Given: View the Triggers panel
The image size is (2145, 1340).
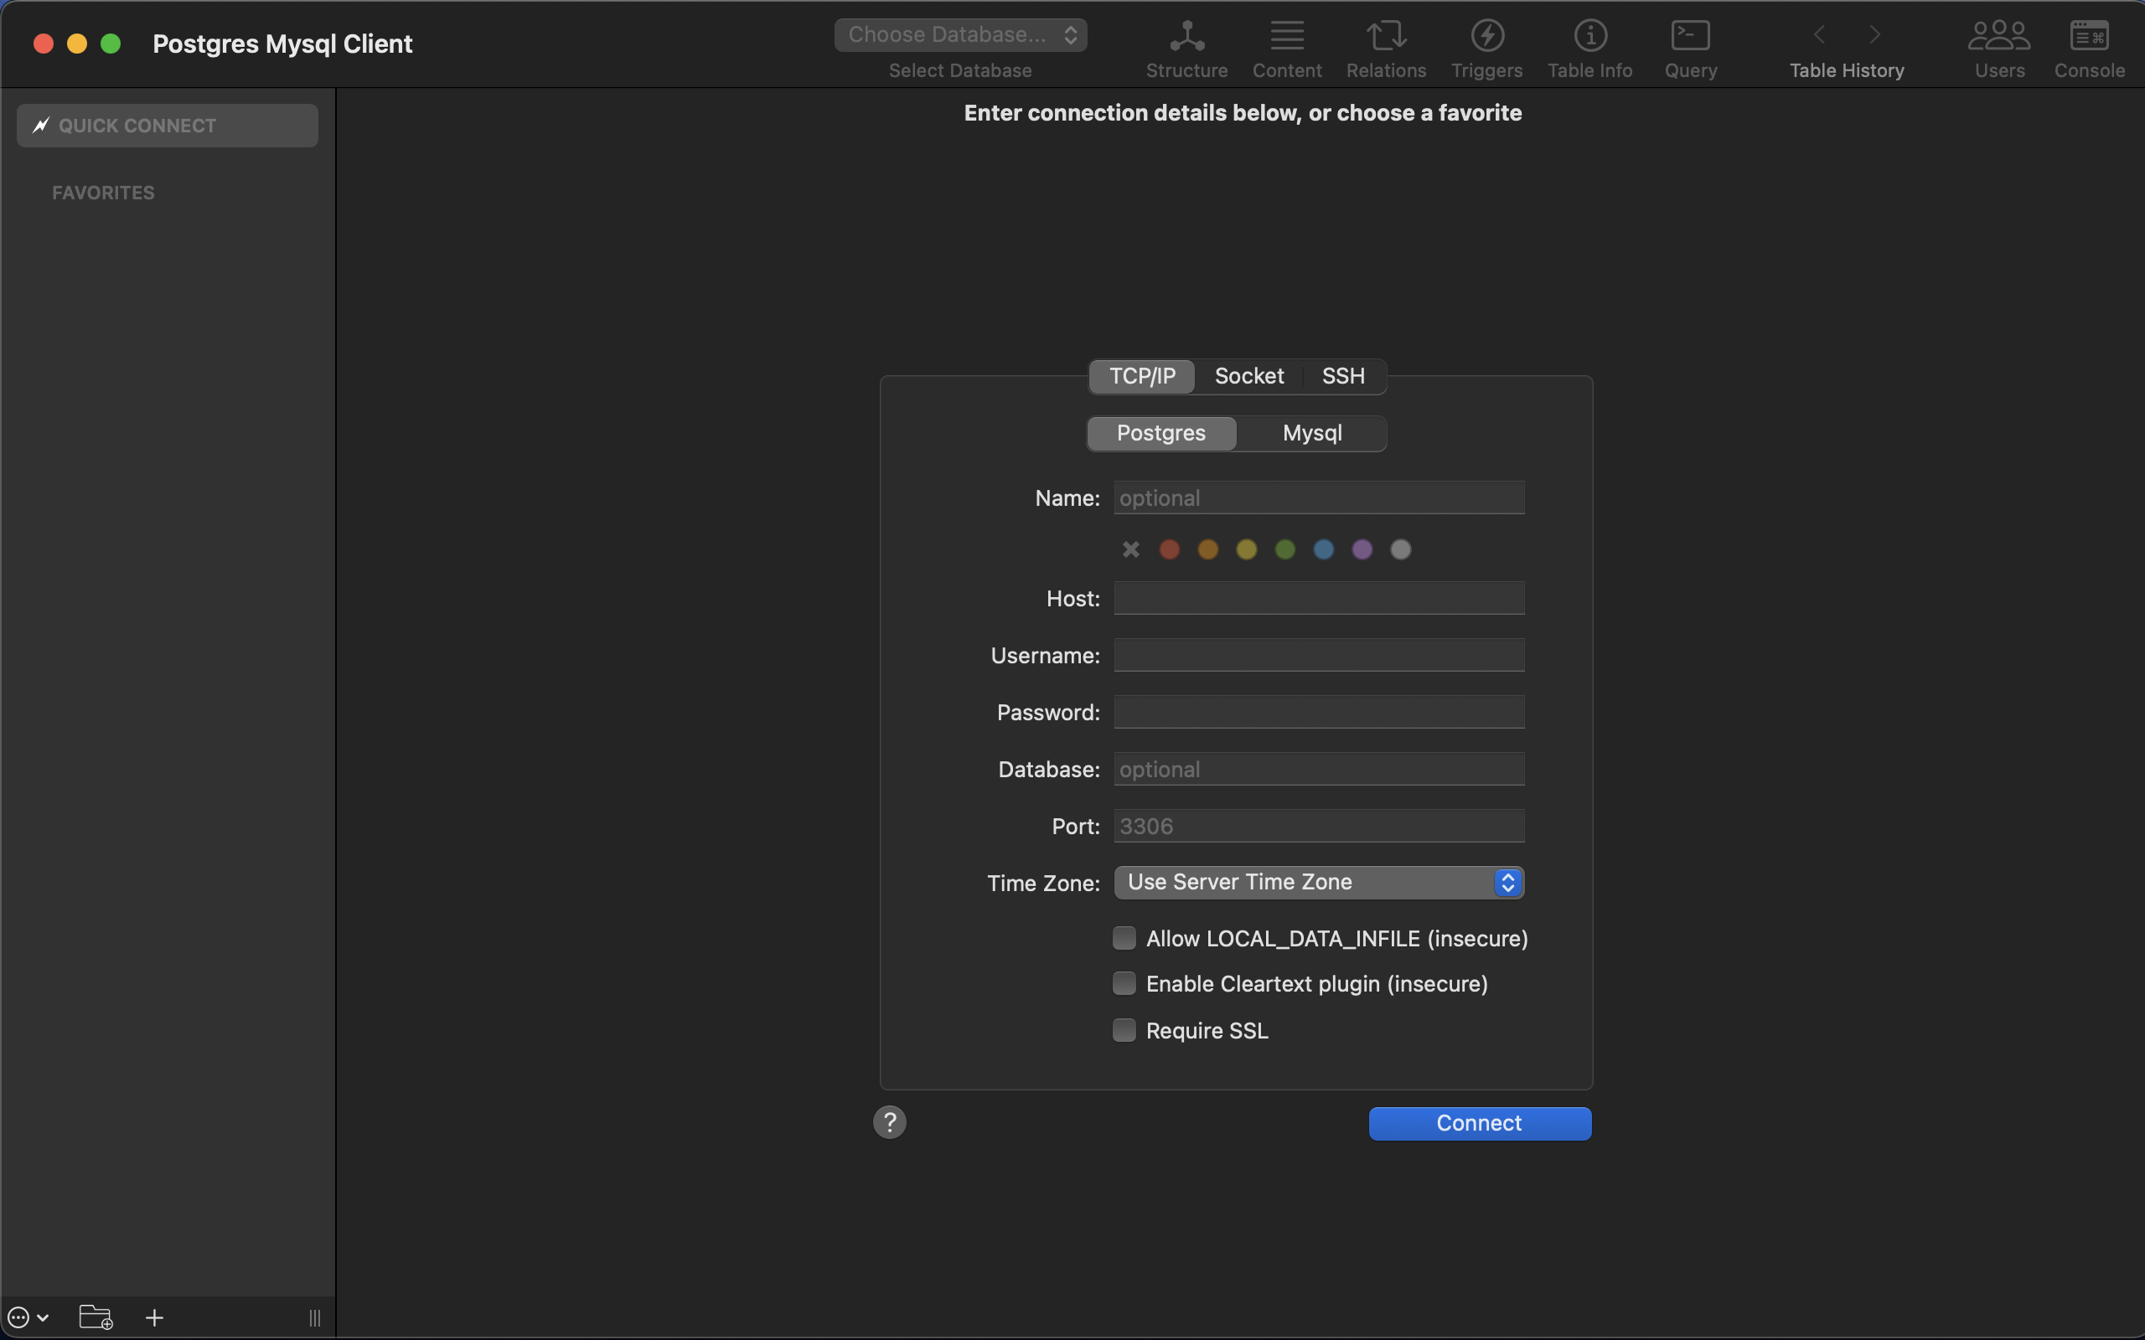Looking at the screenshot, I should click(1486, 46).
